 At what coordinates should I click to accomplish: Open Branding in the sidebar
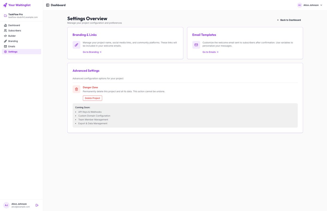pyautogui.click(x=22, y=41)
